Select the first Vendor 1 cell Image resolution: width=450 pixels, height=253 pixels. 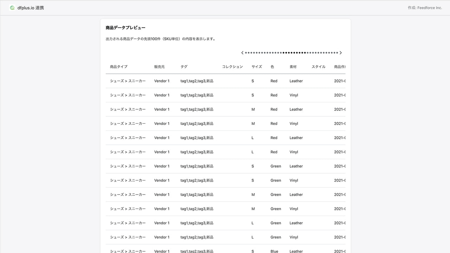click(162, 81)
